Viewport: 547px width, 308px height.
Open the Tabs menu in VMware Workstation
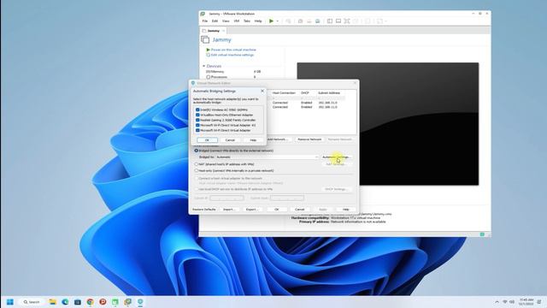coord(247,21)
